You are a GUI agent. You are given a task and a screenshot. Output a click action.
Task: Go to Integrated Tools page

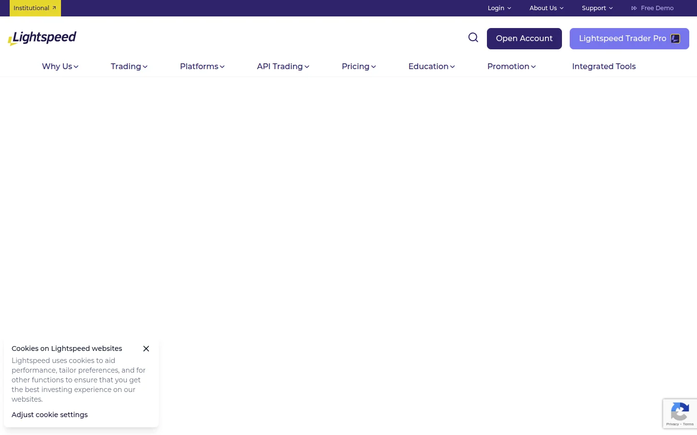coord(604,67)
